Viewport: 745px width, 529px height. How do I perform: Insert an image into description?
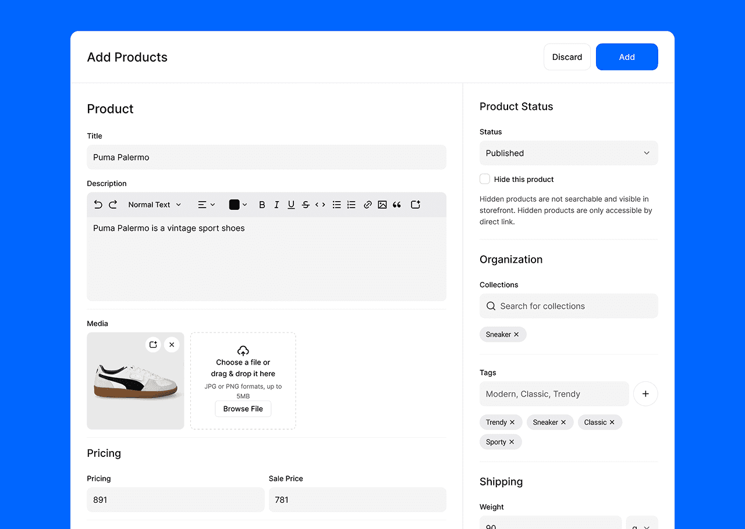382,205
